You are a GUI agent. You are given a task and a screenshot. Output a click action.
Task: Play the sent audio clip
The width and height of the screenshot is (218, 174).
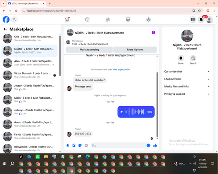tap(122, 112)
